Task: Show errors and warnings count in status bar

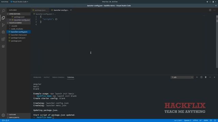Action: point(5,121)
